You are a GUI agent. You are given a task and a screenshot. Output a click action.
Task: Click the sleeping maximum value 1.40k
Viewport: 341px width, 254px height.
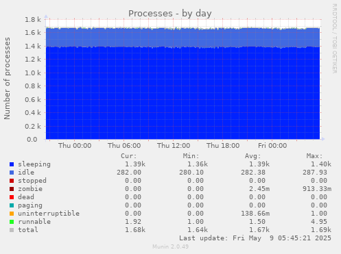(321, 164)
